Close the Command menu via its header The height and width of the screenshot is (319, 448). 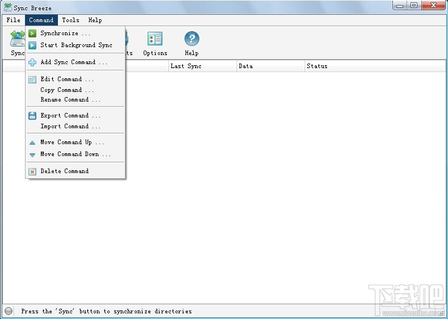tap(41, 20)
